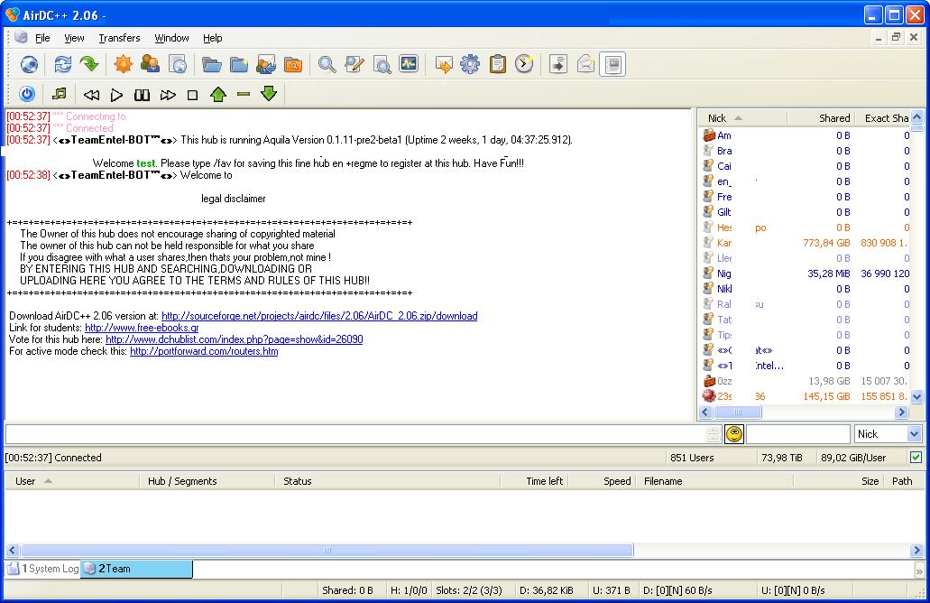Sort transfers by Hub / Segments column
Viewport: 930px width, 603px height.
pos(207,481)
